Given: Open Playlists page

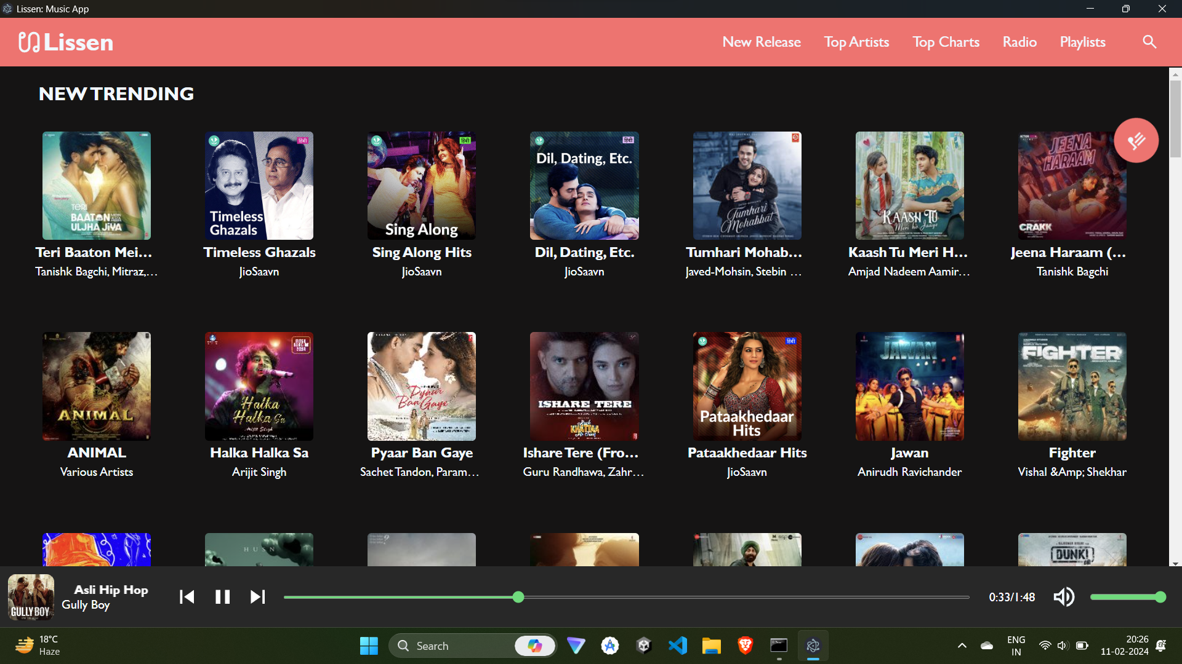Looking at the screenshot, I should pyautogui.click(x=1082, y=42).
